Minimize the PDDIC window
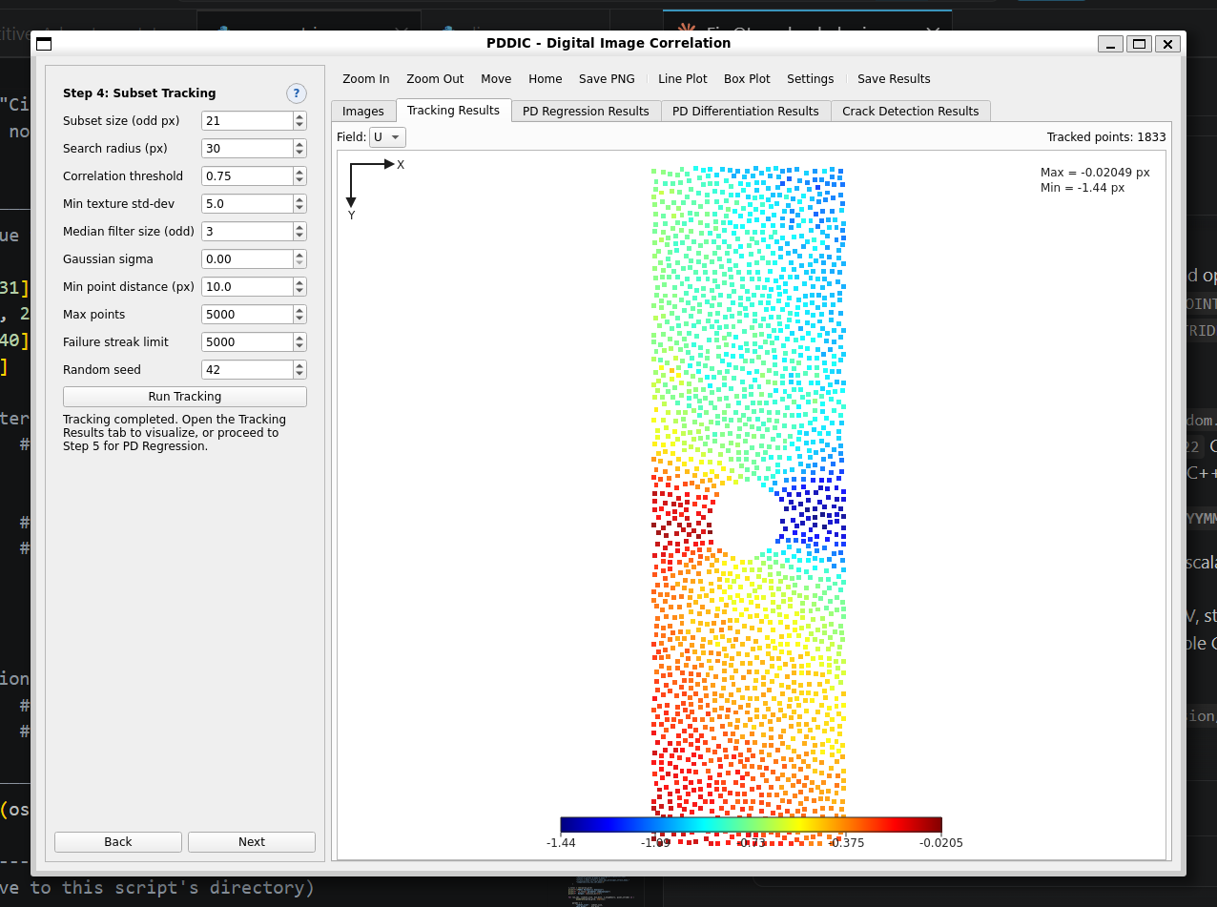 point(1110,44)
